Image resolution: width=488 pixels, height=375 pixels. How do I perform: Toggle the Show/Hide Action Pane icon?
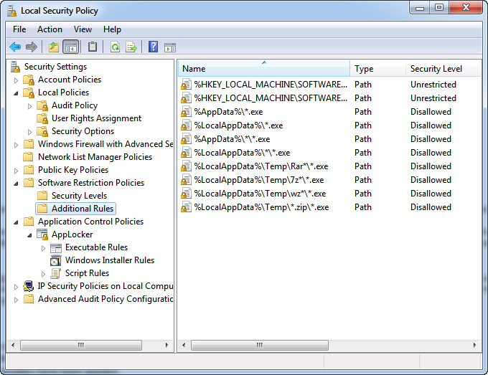click(170, 47)
